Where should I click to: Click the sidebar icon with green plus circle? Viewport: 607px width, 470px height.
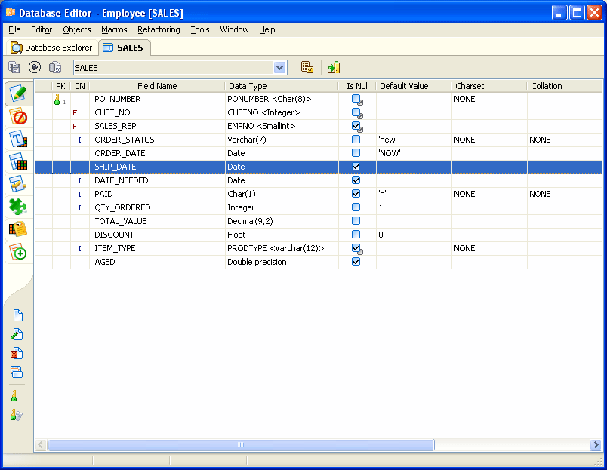[x=18, y=253]
